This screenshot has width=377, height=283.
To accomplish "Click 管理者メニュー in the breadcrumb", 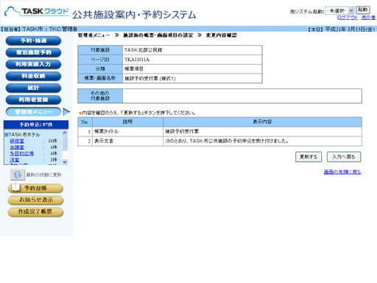I will [94, 35].
